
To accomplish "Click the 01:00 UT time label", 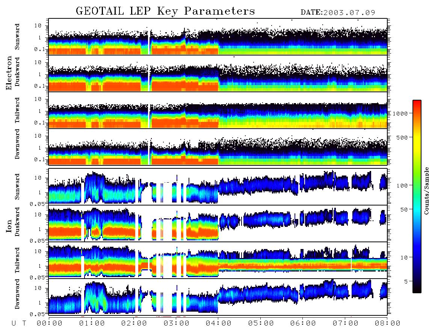I will coord(92,323).
